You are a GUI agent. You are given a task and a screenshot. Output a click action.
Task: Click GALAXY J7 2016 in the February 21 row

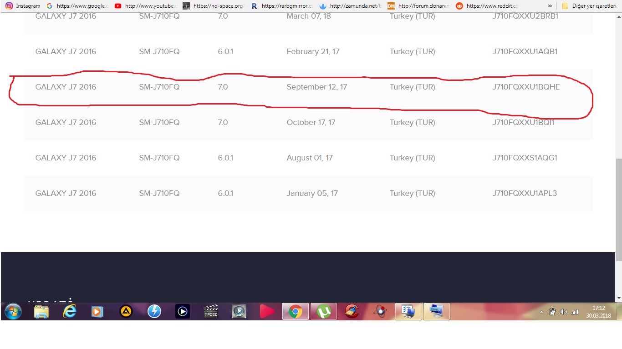coord(66,51)
